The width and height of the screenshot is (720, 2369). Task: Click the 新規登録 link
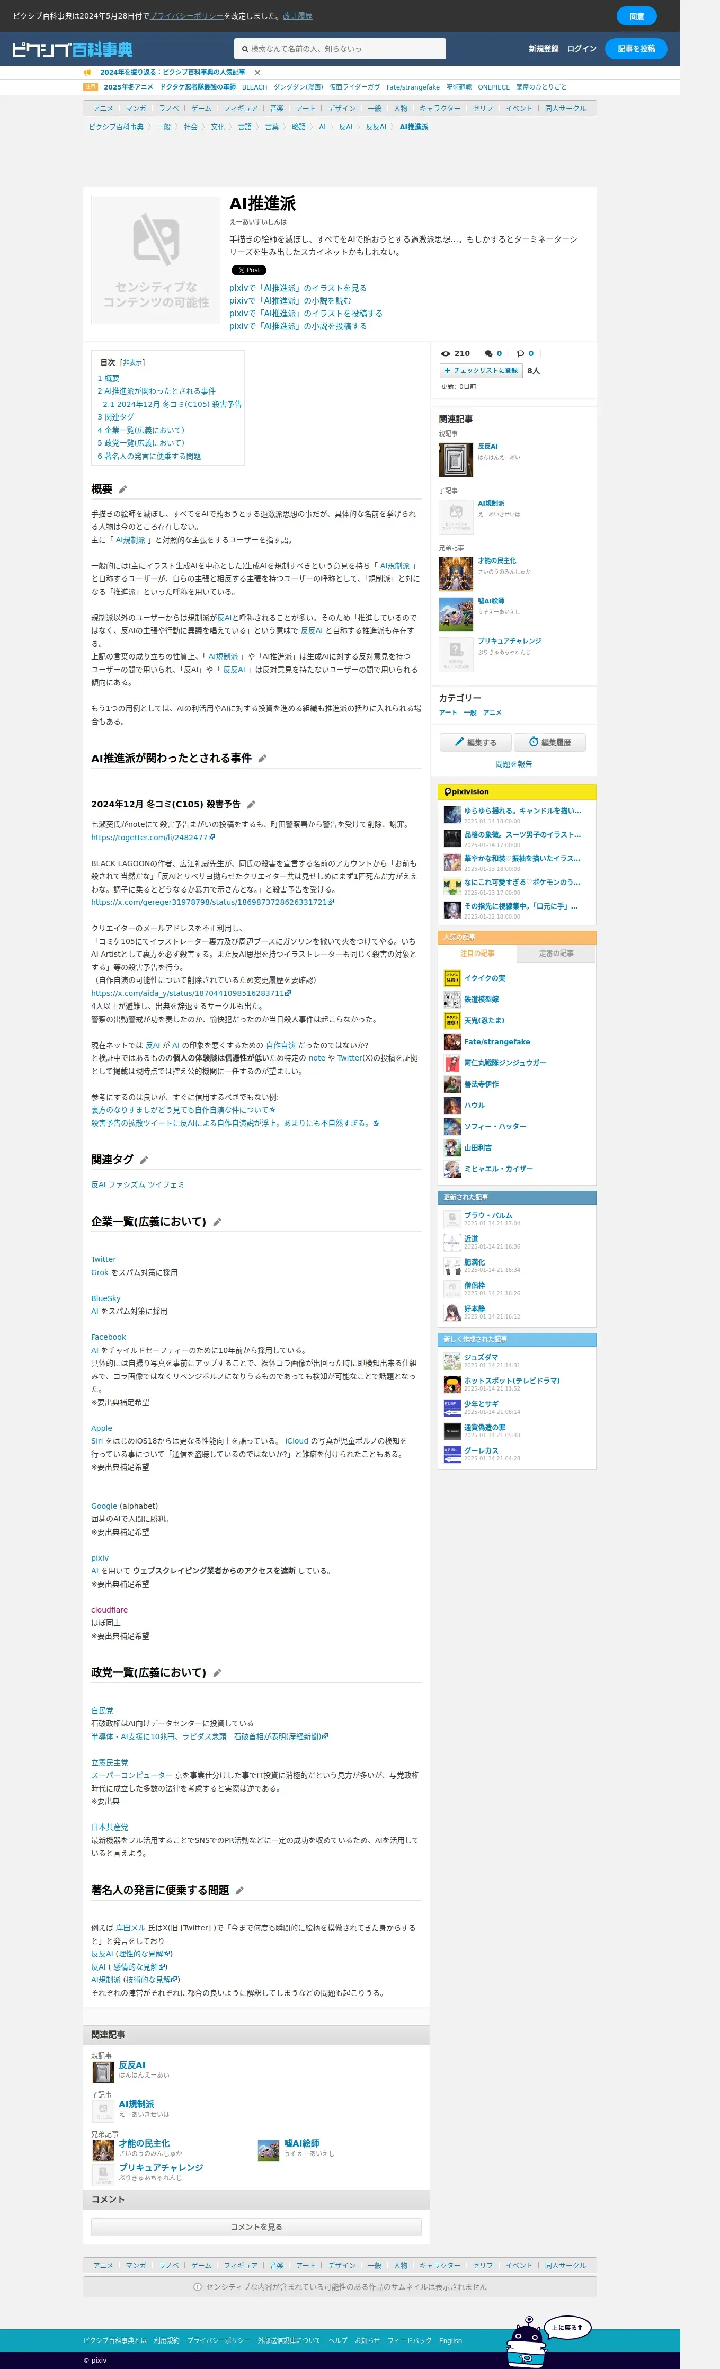[x=543, y=49]
